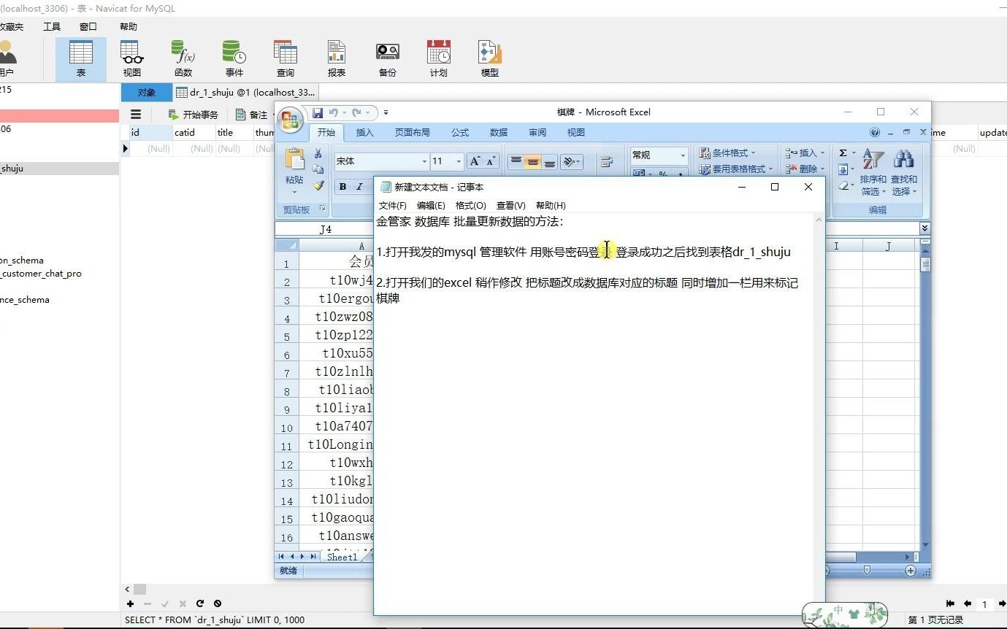Open the 查询 (Query) tool in Navicat
Image resolution: width=1007 pixels, height=629 pixels.
(x=286, y=59)
